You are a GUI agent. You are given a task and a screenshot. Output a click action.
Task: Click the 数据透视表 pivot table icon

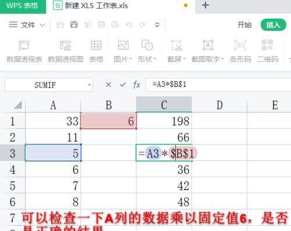tap(24, 45)
